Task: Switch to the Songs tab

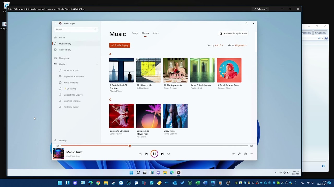Action: tap(135, 33)
